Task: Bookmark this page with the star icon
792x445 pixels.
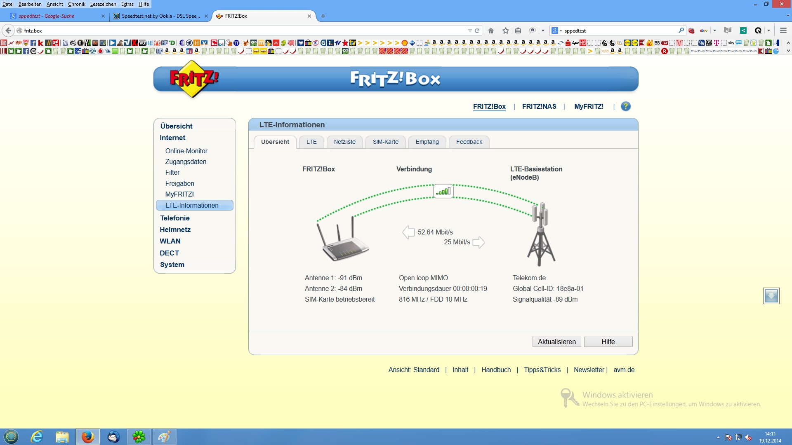Action: pos(505,30)
